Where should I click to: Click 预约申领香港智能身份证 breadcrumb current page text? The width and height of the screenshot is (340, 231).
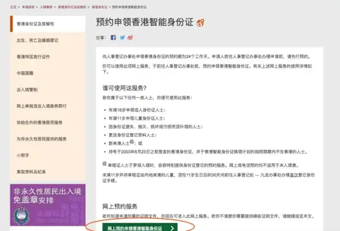[130, 7]
